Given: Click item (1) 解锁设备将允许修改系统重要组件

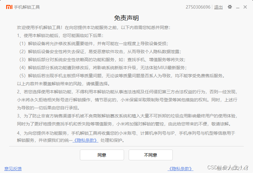Looking at the screenshot, I should (x=94, y=44).
